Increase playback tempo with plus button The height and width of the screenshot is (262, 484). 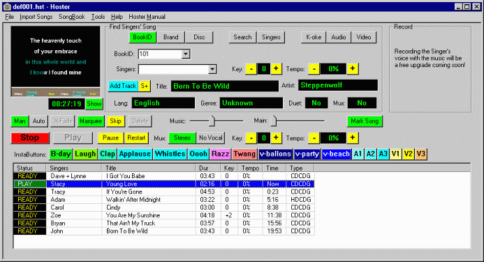(x=353, y=138)
